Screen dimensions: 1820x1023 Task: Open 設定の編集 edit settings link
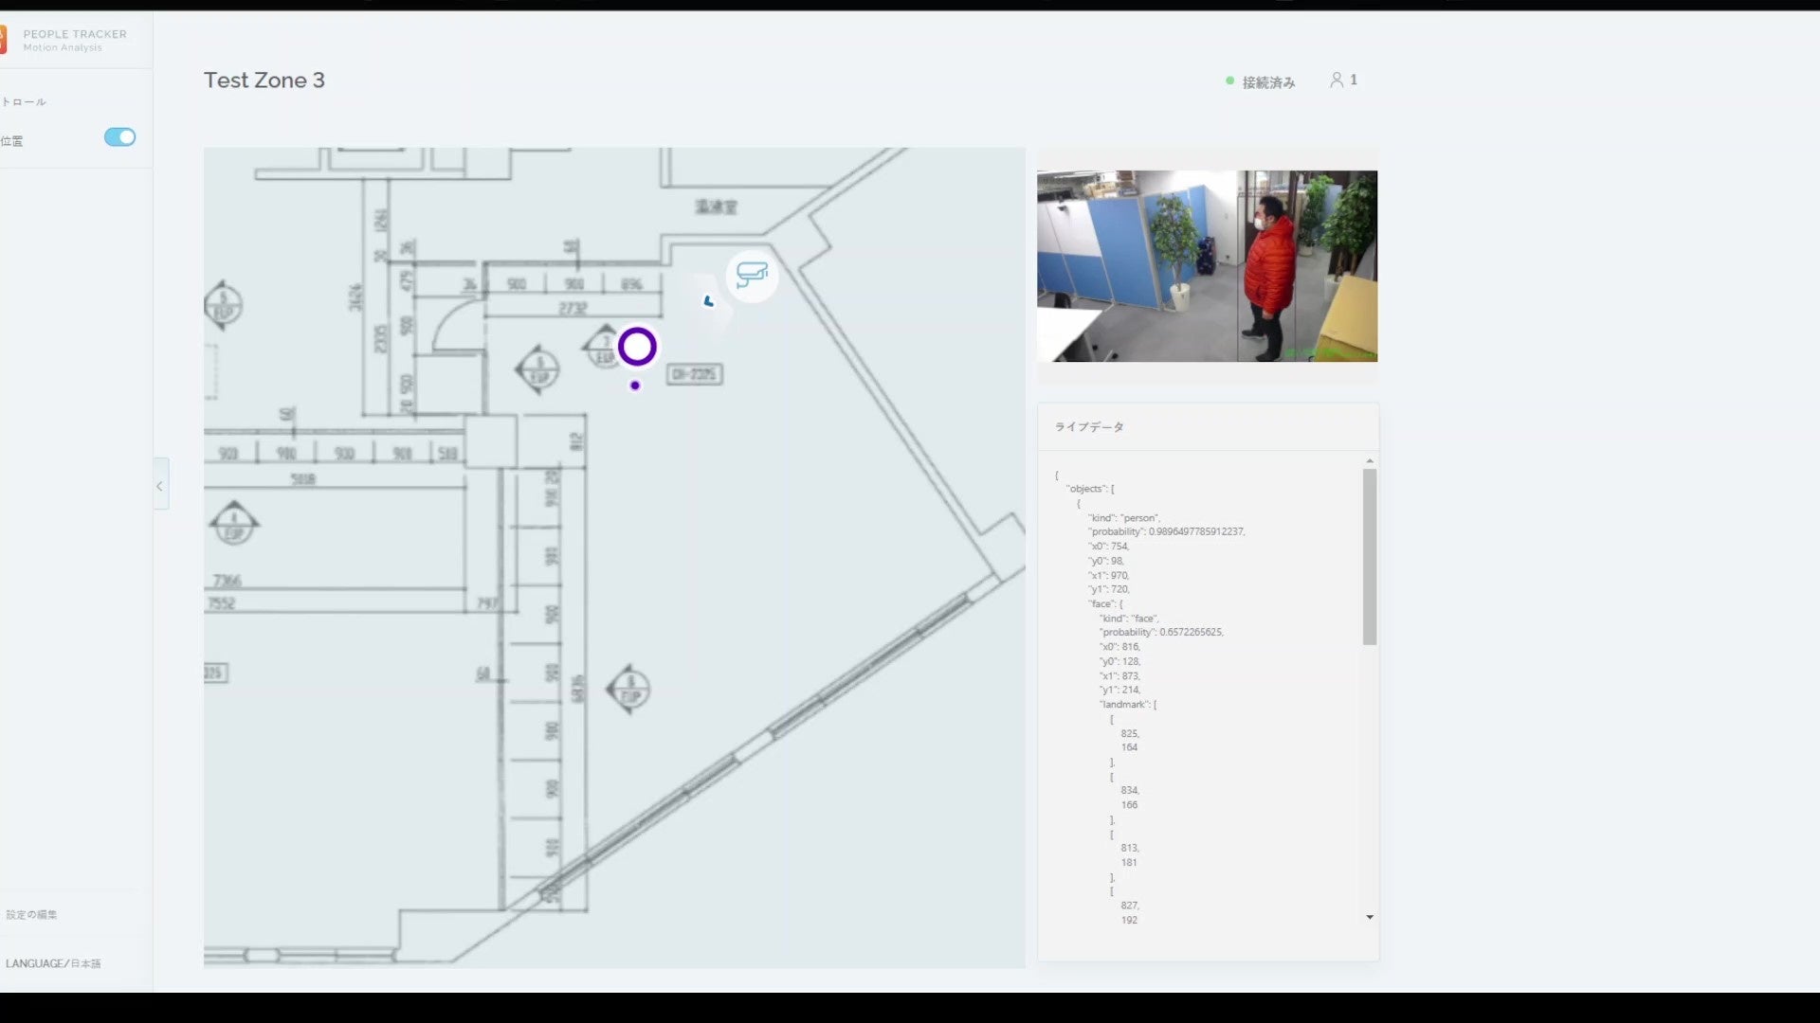[31, 914]
